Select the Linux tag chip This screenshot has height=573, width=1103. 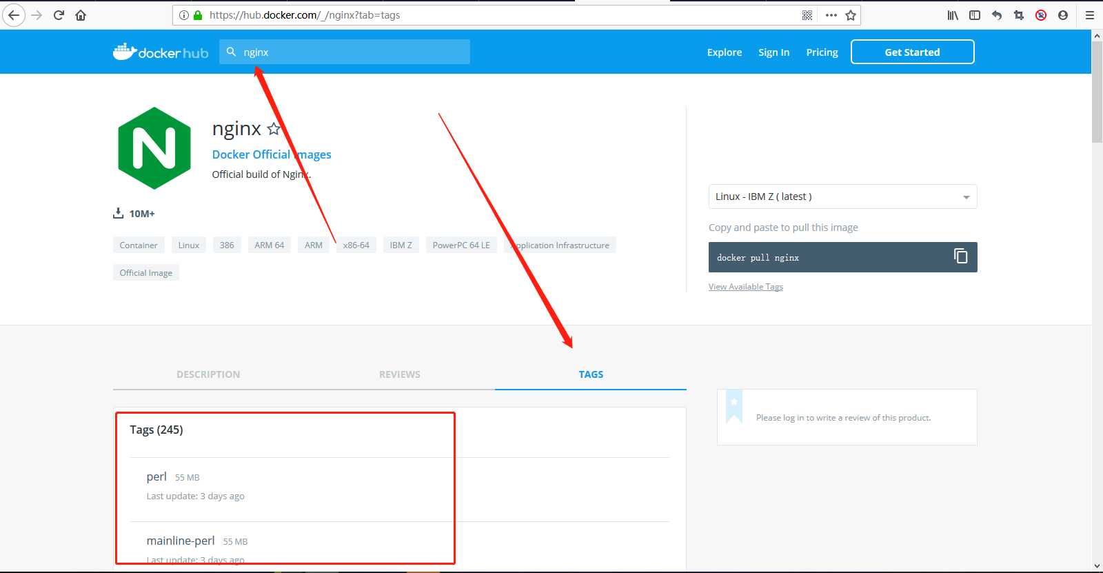click(189, 245)
